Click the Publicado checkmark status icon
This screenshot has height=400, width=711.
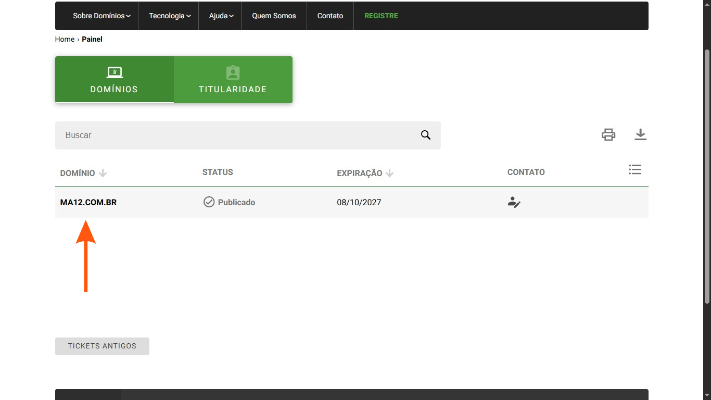[x=209, y=202]
